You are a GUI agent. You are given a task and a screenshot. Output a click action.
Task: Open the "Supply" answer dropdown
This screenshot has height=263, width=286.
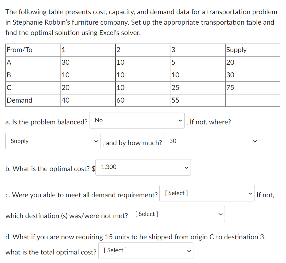(x=53, y=141)
